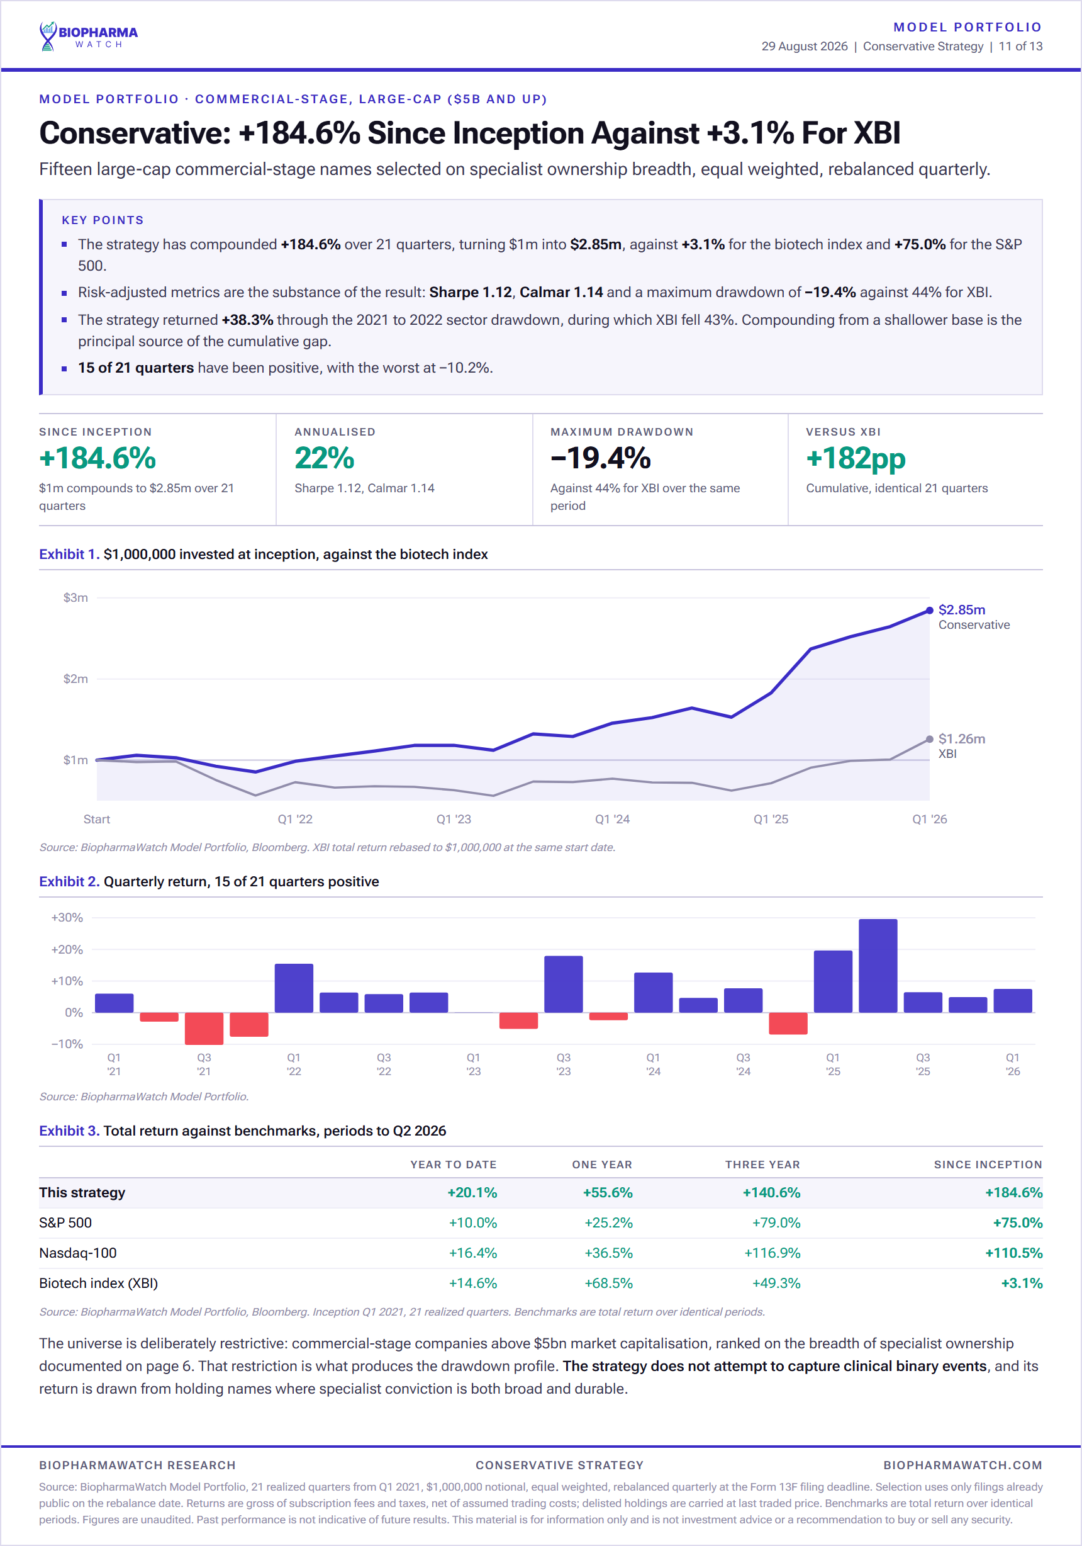1082x1546 pixels.
Task: Click the Start axis label in Exhibit 1
Action: (96, 819)
